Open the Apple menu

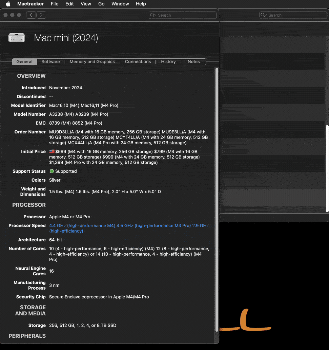click(8, 4)
